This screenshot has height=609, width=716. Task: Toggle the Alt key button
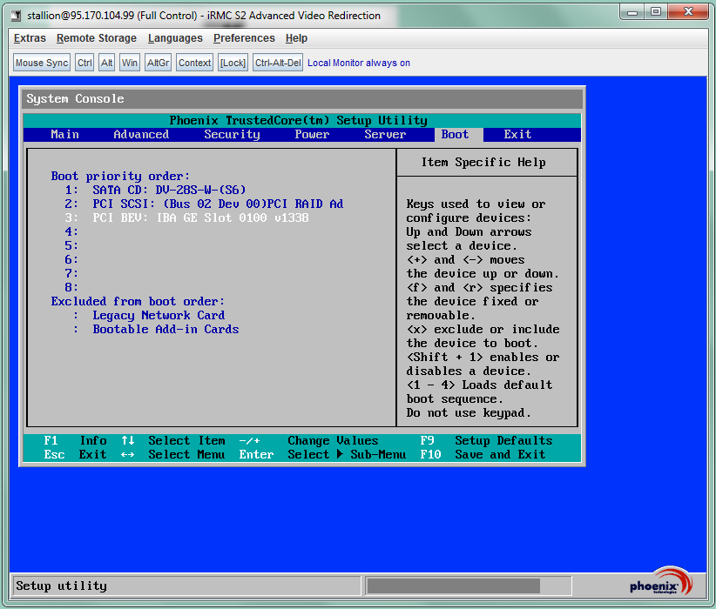tap(107, 63)
